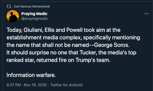Click the 'It should surprise no one' line
The image size is (153, 91).
coord(71,53)
